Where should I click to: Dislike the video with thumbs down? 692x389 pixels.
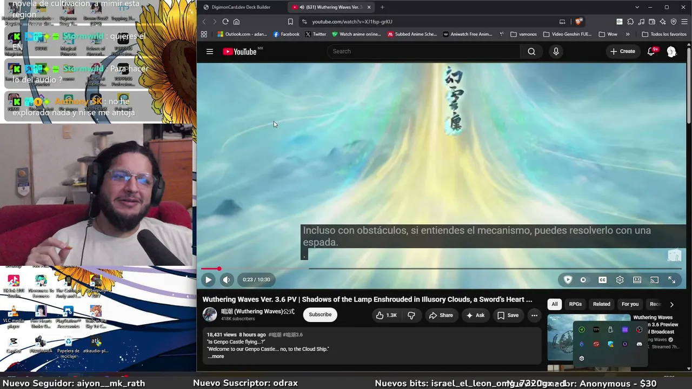pyautogui.click(x=411, y=316)
